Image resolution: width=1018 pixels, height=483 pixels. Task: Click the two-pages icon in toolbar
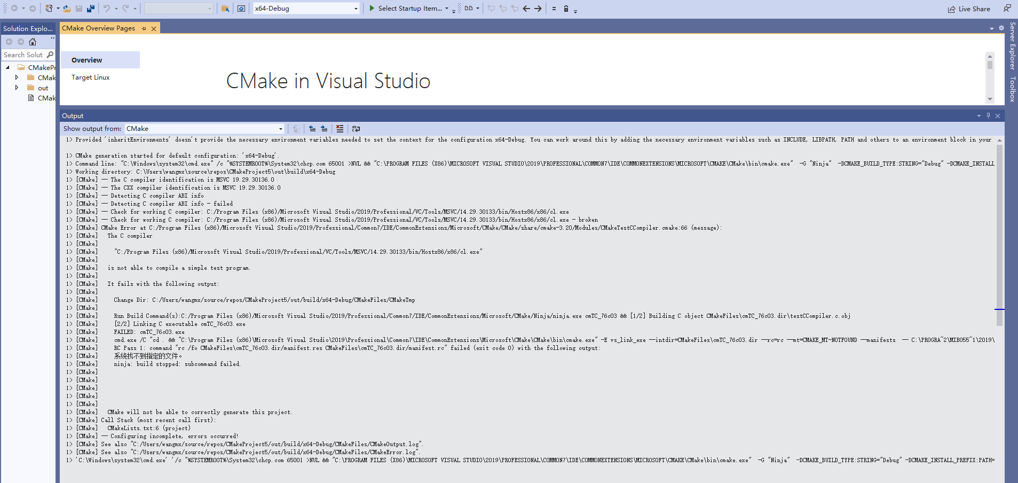pos(469,9)
